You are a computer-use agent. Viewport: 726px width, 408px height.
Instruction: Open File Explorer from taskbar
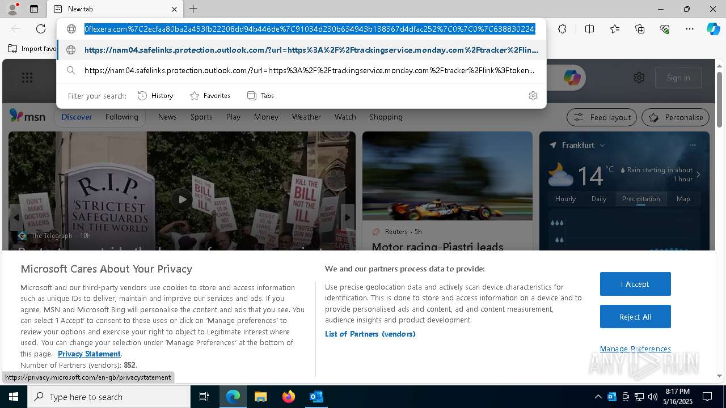[x=260, y=397]
